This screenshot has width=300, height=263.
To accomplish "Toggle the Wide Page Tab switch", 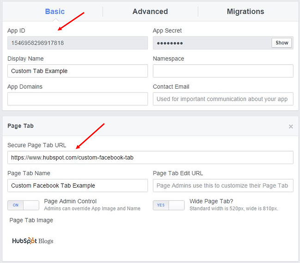I will point(169,205).
